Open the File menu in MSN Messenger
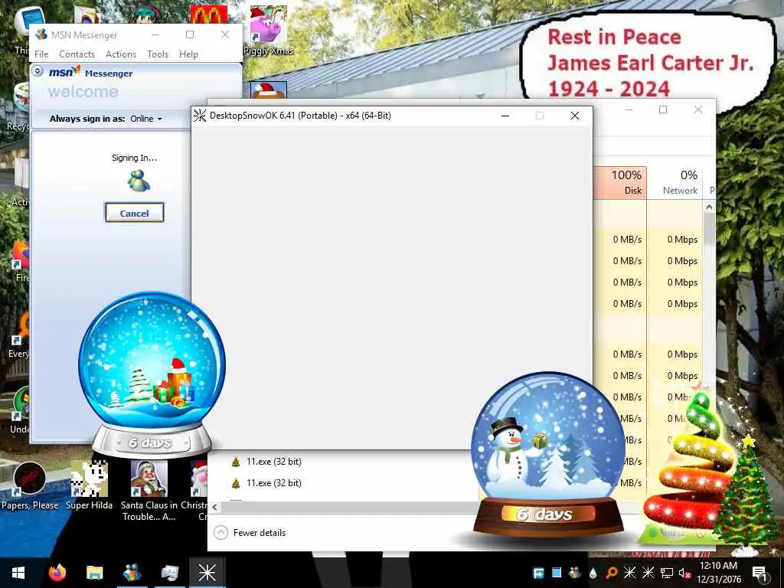This screenshot has height=588, width=784. [x=41, y=54]
